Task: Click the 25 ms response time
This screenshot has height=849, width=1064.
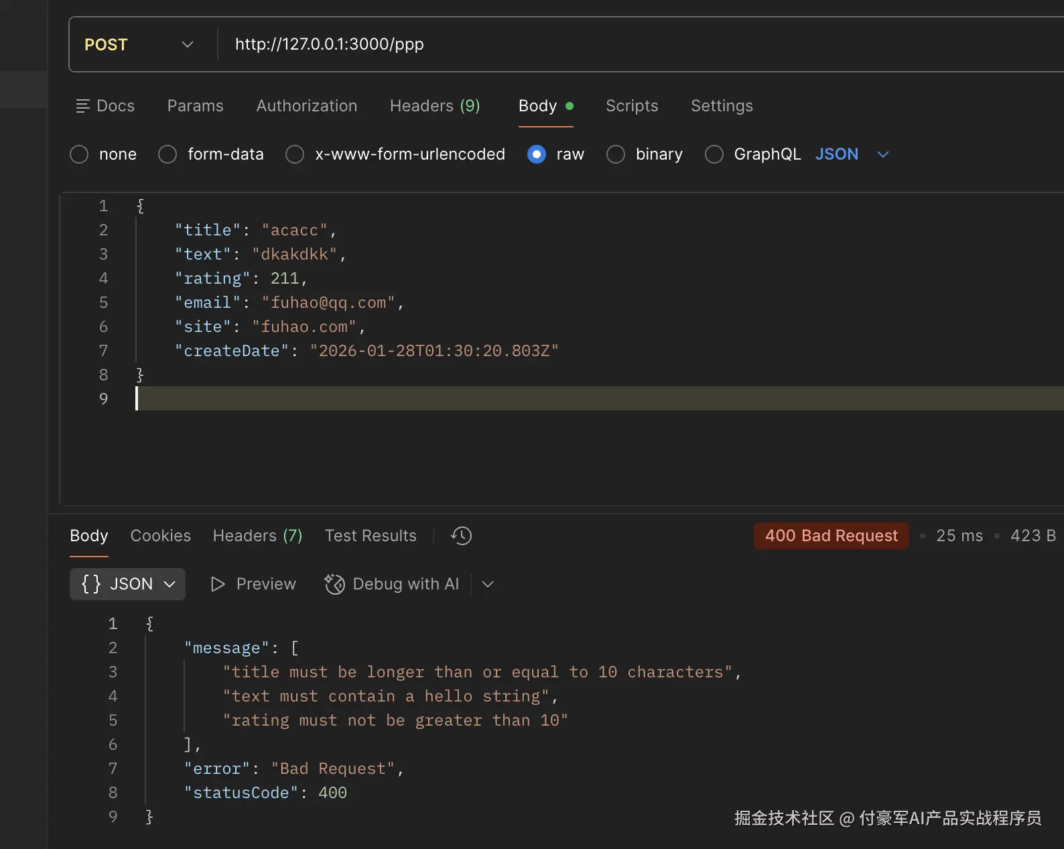Action: [x=959, y=536]
